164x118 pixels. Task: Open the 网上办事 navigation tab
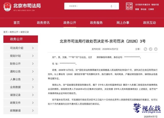[x=123, y=23]
